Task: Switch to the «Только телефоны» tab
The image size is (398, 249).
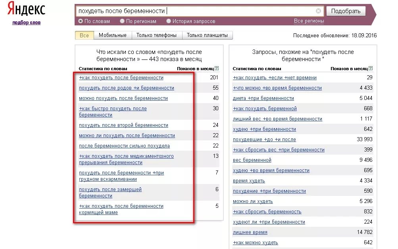Action: point(156,35)
